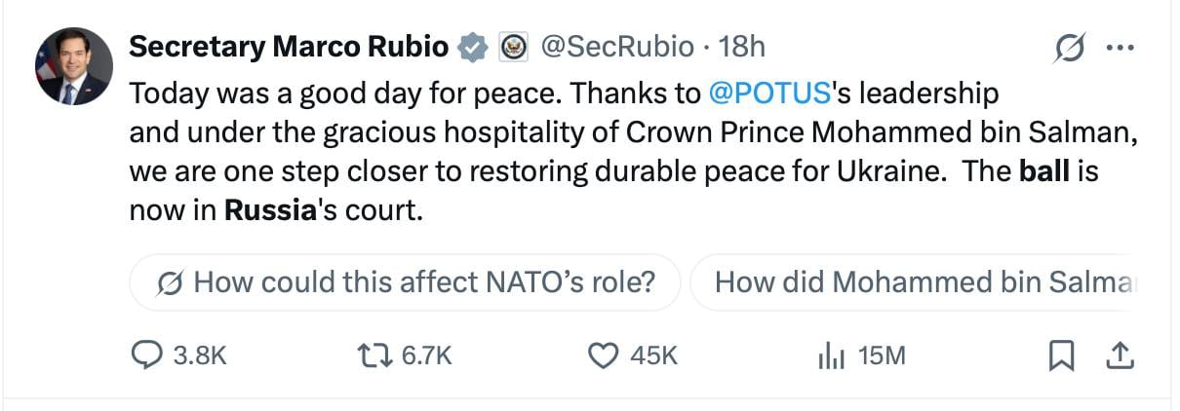Screen dimensions: 1180x411
Task: Open the share post menu
Action: [1120, 356]
